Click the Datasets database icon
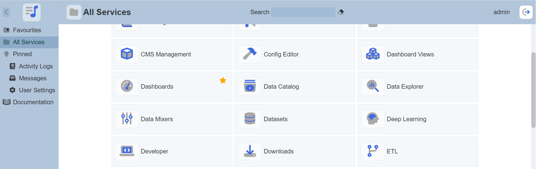 (250, 119)
